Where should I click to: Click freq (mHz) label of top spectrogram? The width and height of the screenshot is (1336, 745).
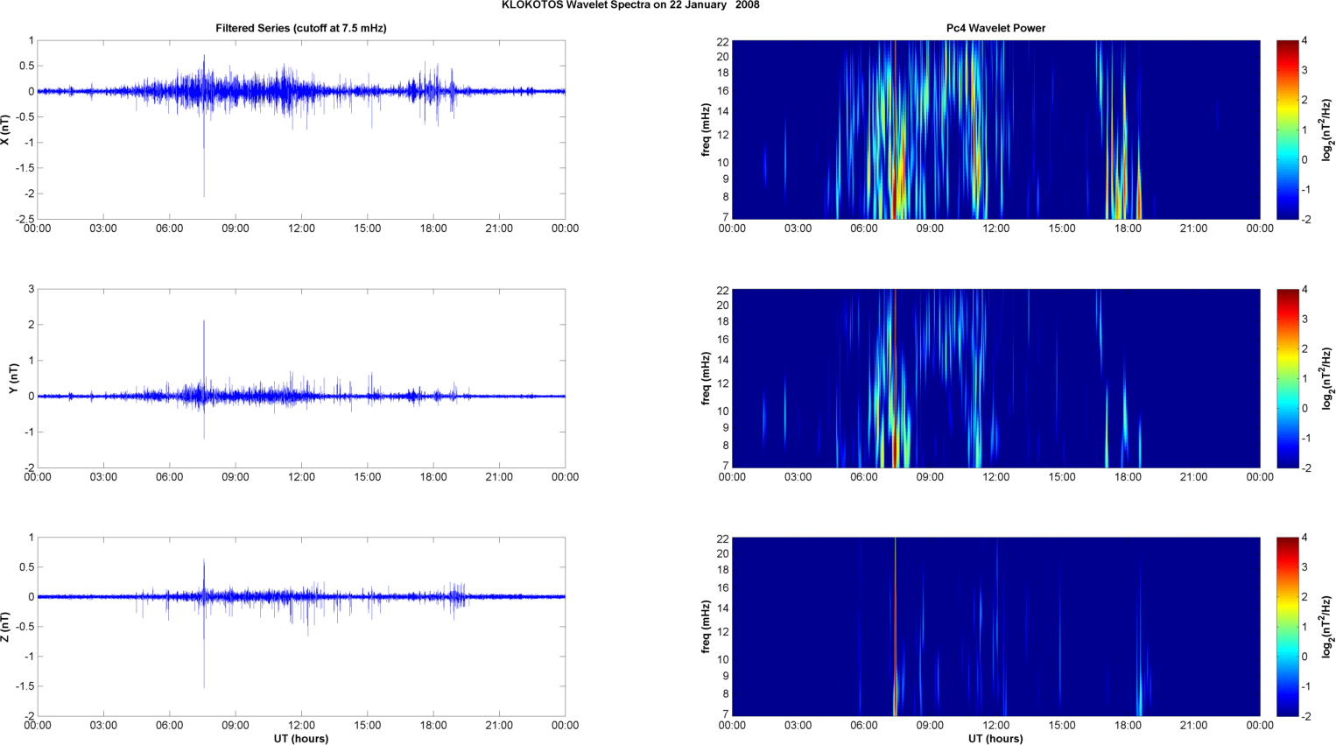tap(706, 130)
